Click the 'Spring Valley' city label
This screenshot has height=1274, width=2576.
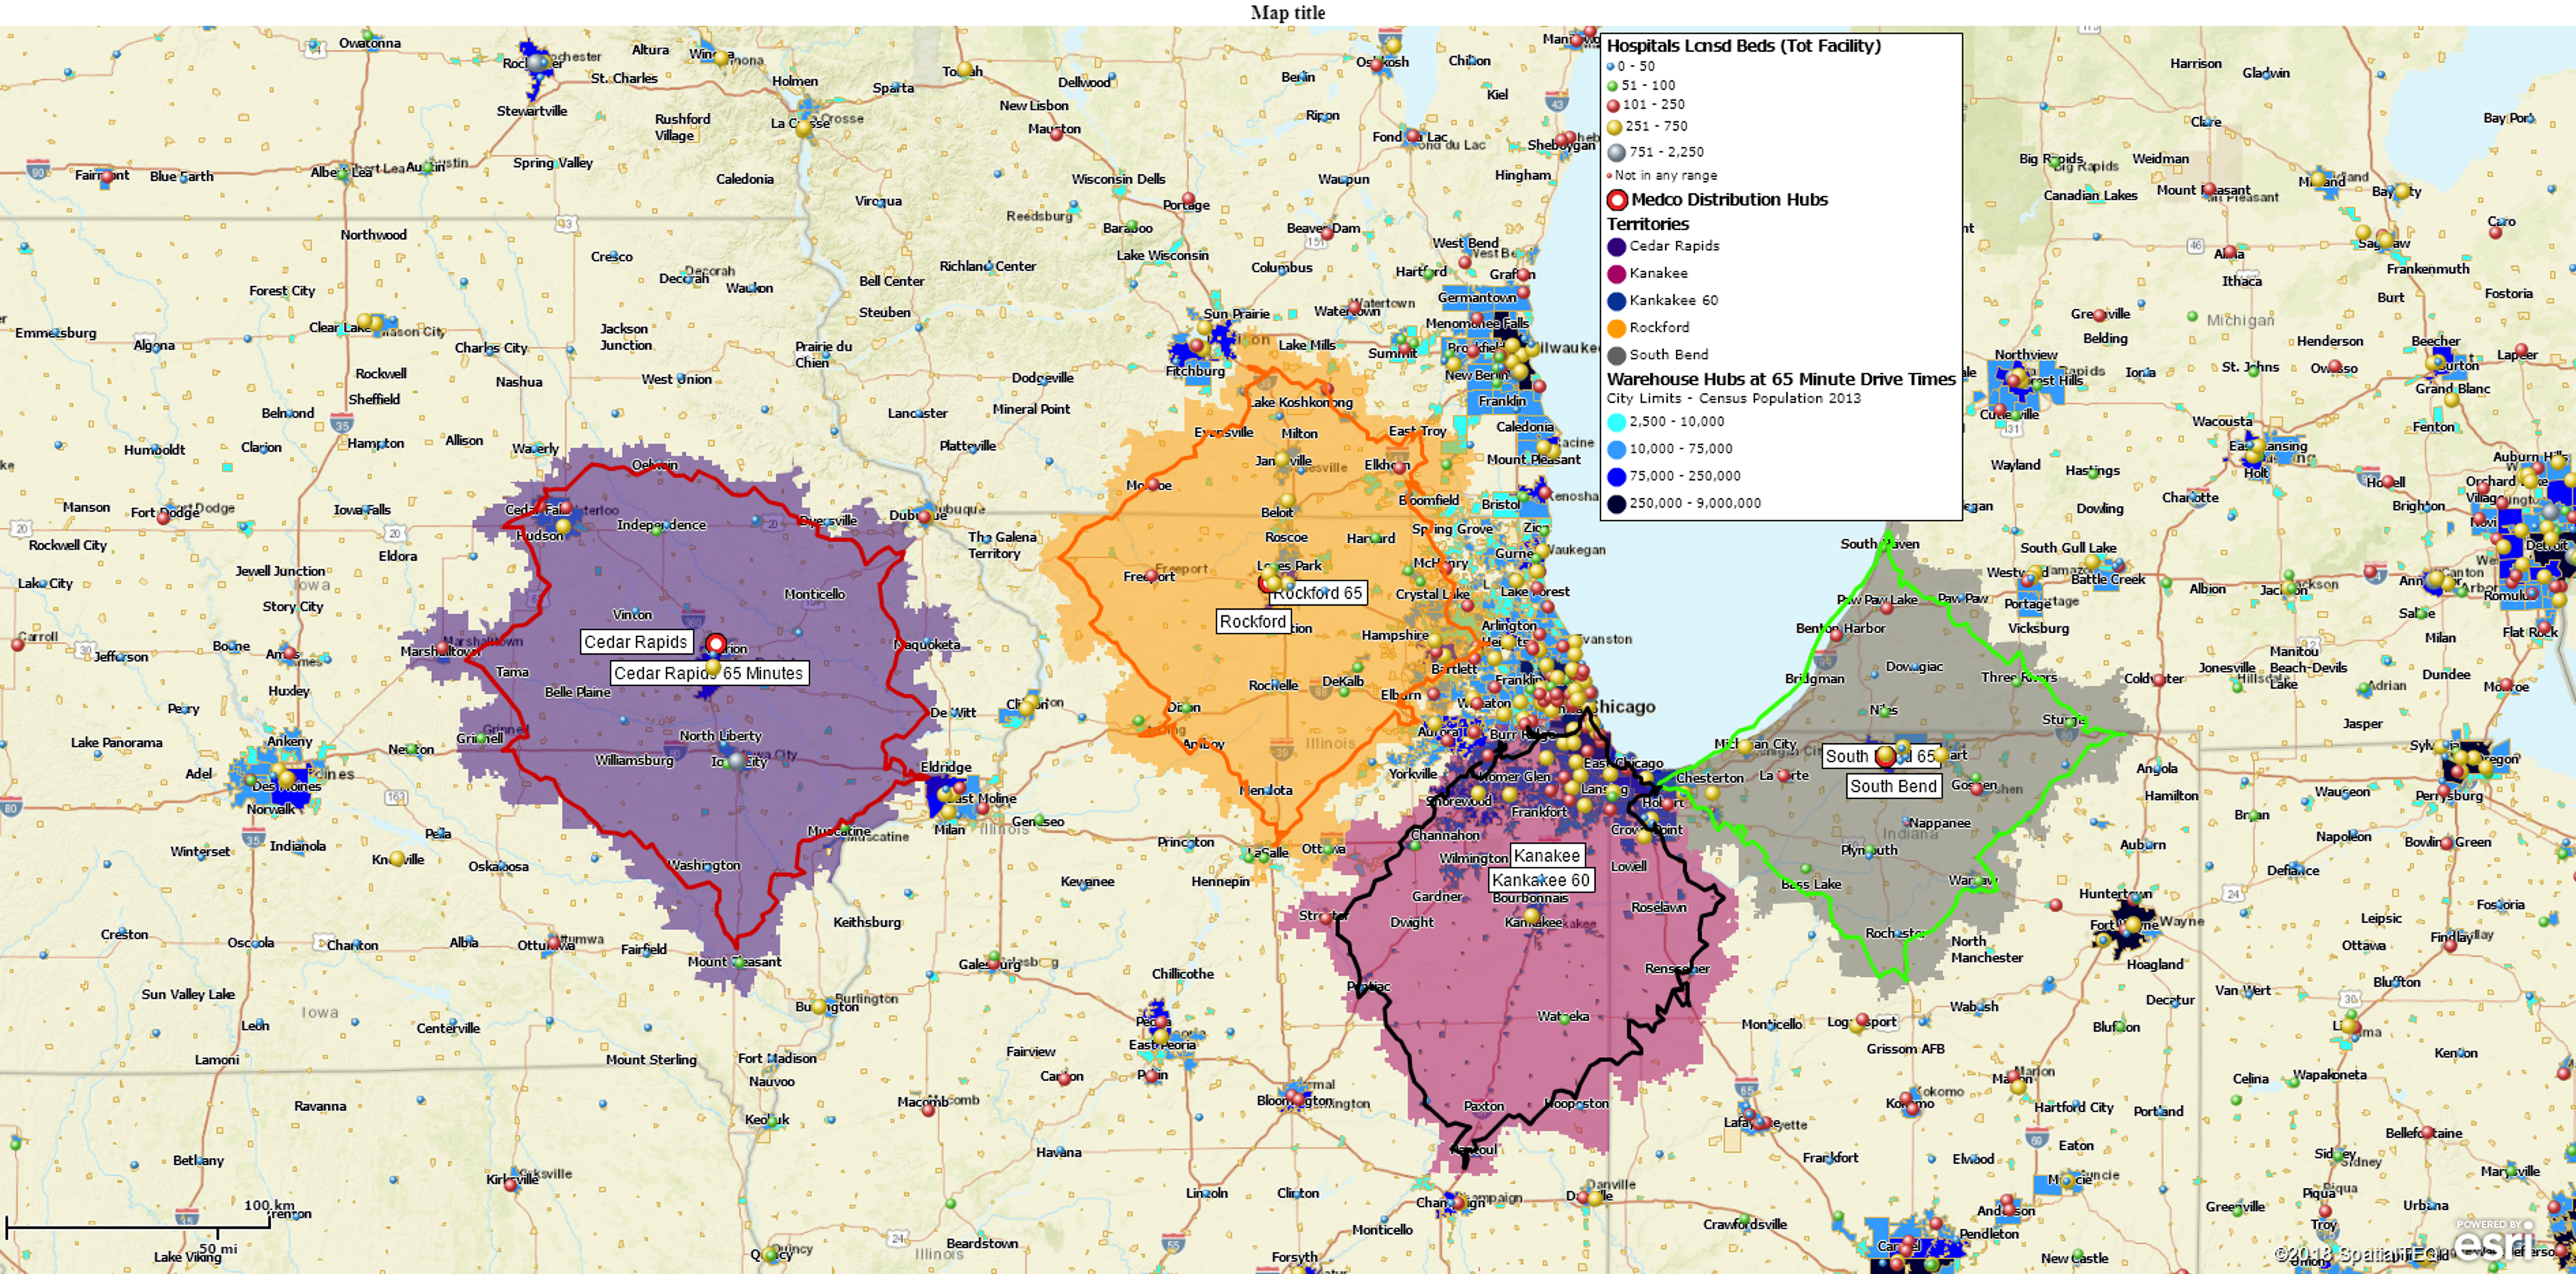[x=553, y=163]
